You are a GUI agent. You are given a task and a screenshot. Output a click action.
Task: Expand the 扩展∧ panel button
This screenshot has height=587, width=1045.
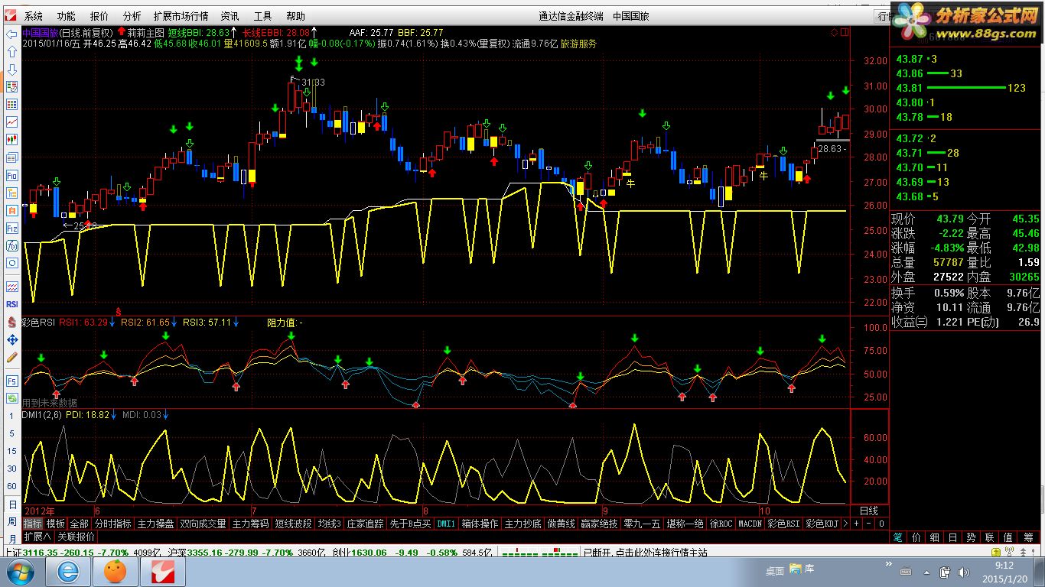point(37,537)
